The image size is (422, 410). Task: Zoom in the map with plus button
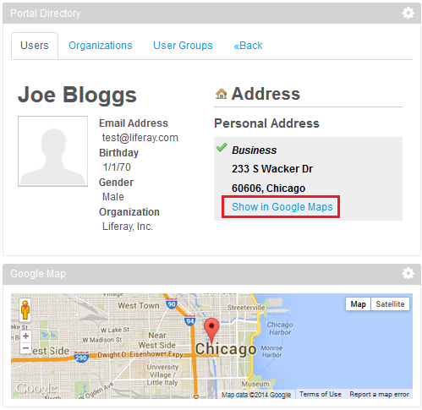(x=25, y=336)
